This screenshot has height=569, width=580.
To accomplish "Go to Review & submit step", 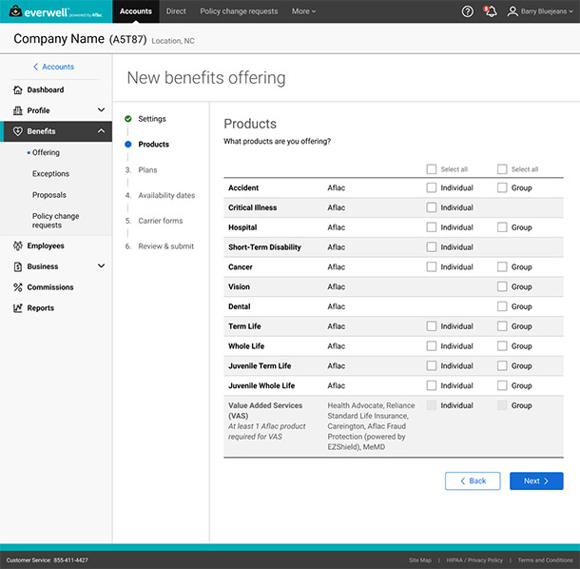I will pos(166,246).
